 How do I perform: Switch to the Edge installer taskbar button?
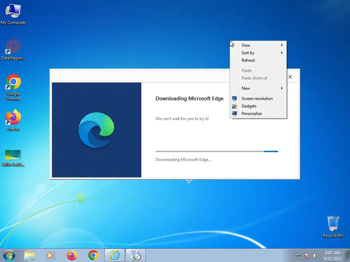[x=136, y=255]
